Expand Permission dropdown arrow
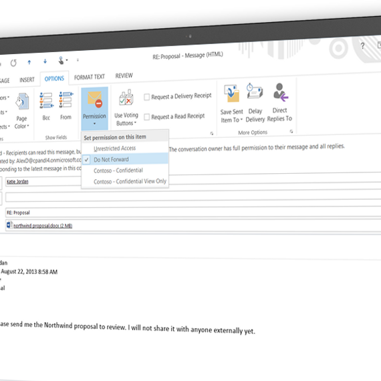The height and width of the screenshot is (381, 381). (94, 124)
